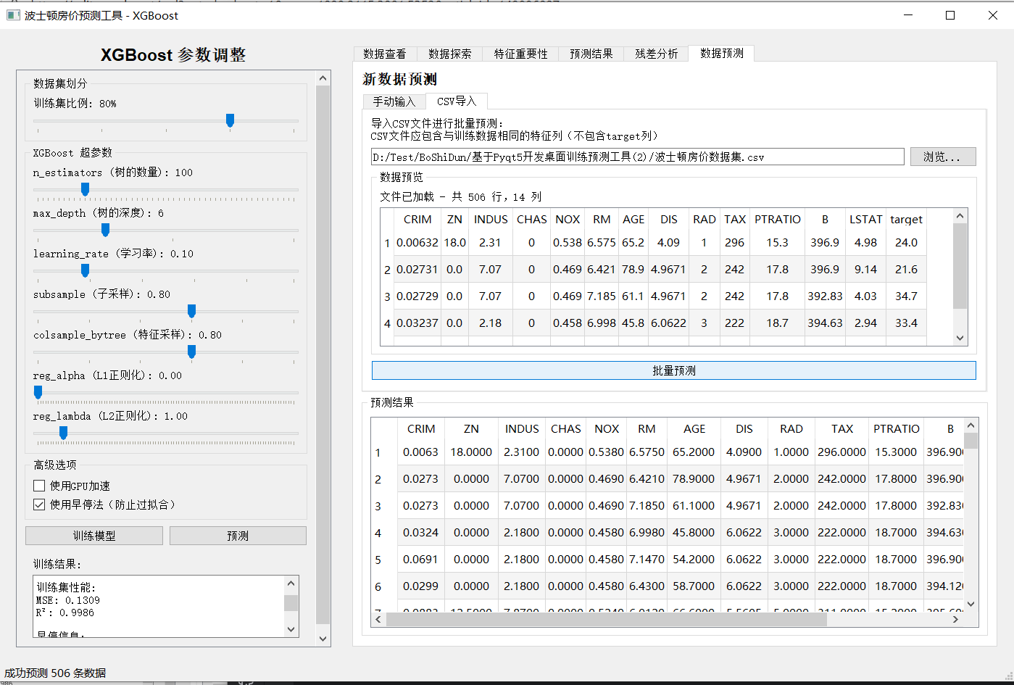1014x685 pixels.
Task: Click the n_estimators slider handle
Action: 85,189
